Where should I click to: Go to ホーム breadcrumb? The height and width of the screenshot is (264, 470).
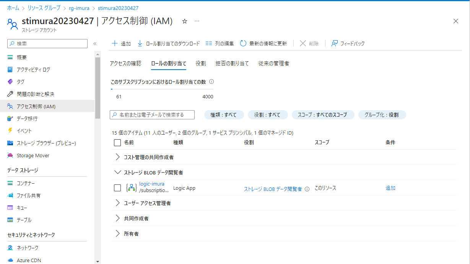point(13,8)
